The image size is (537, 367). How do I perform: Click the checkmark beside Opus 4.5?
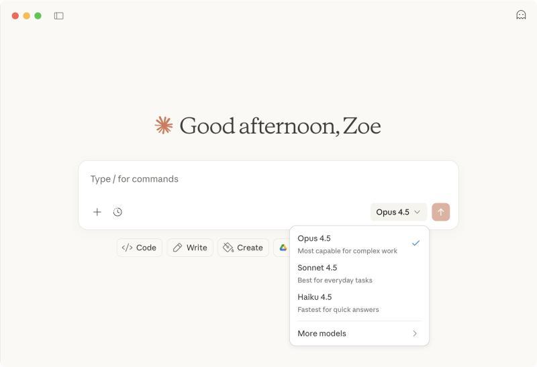point(416,243)
